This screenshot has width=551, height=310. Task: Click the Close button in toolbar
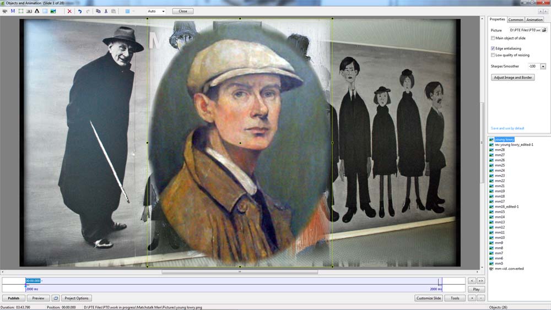[183, 11]
